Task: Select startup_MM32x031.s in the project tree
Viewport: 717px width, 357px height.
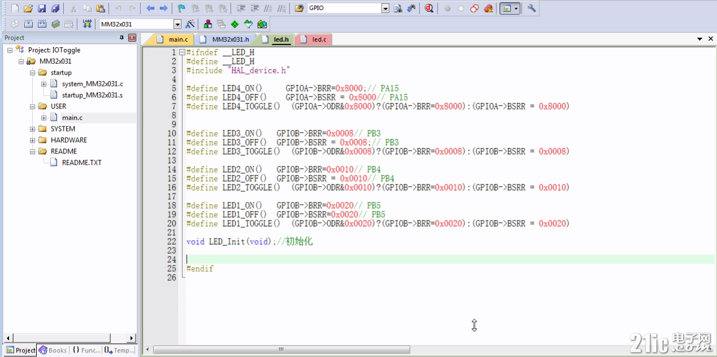Action: 92,95
